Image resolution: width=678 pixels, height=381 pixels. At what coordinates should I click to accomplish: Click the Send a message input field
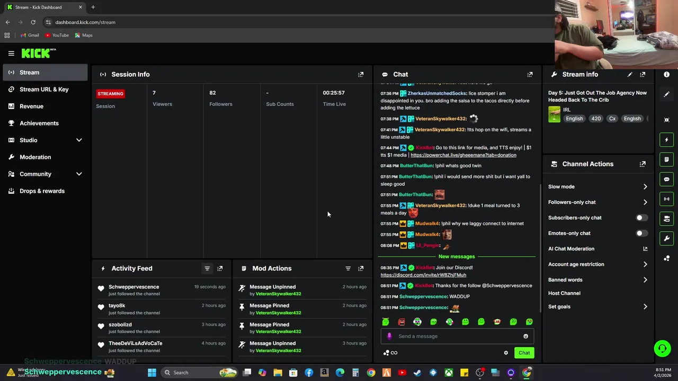pyautogui.click(x=458, y=336)
